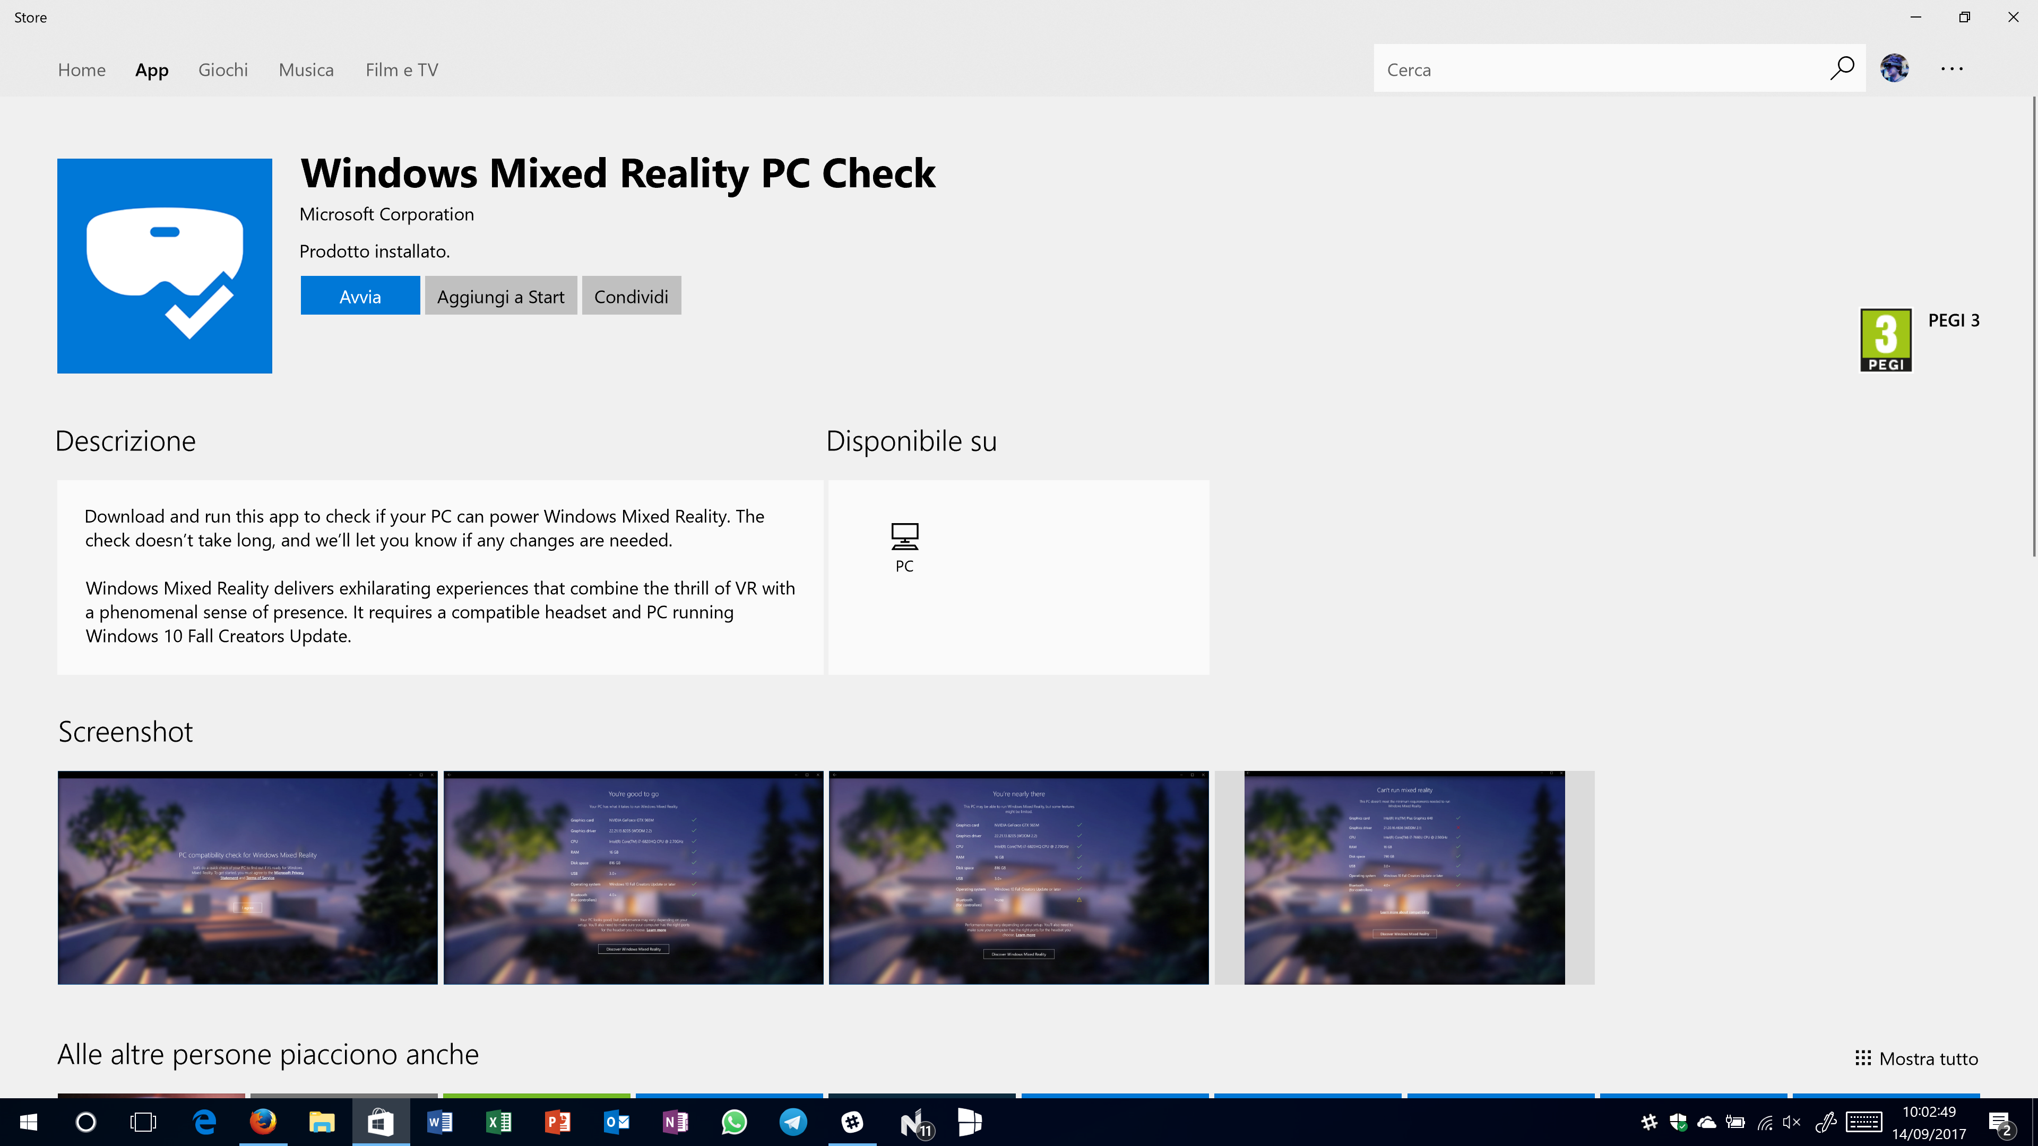Share the app via Condividi

pyautogui.click(x=632, y=296)
